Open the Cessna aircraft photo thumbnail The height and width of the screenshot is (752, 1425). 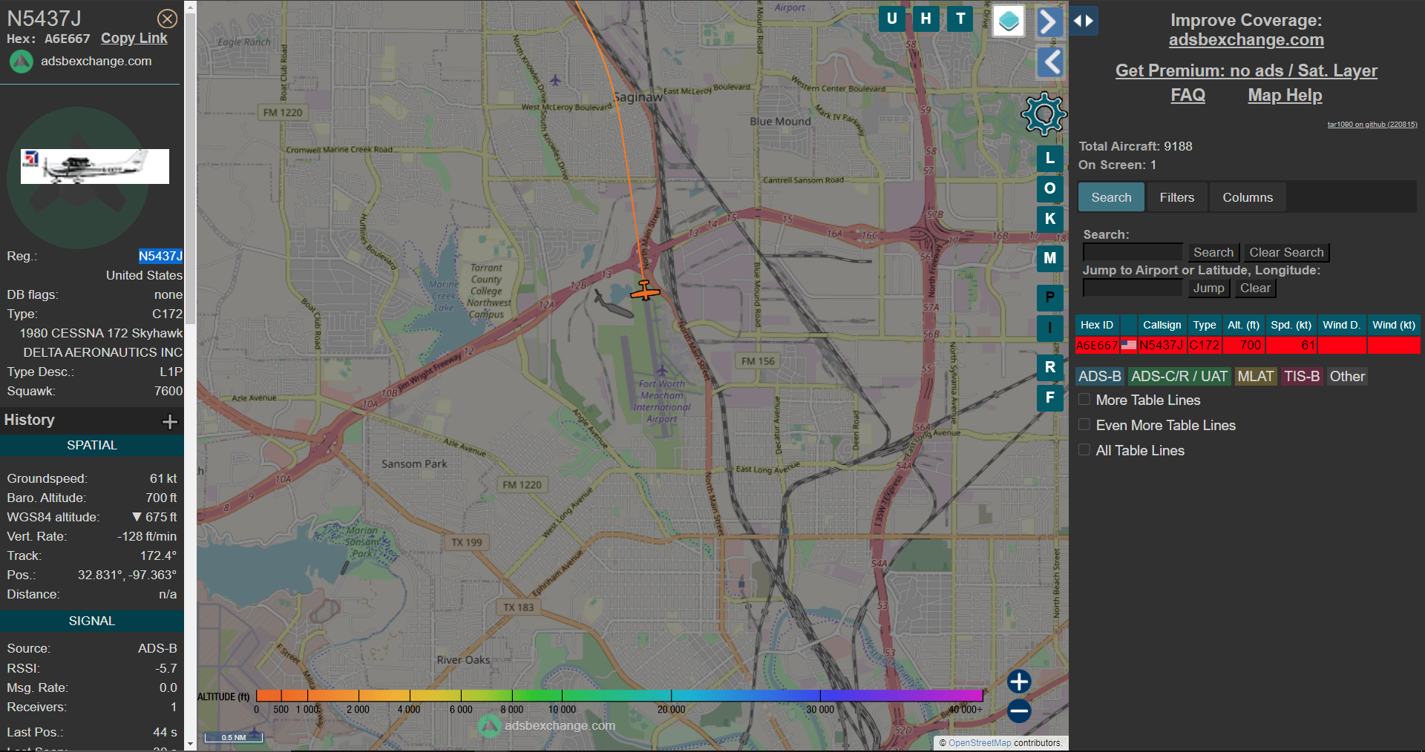[95, 166]
